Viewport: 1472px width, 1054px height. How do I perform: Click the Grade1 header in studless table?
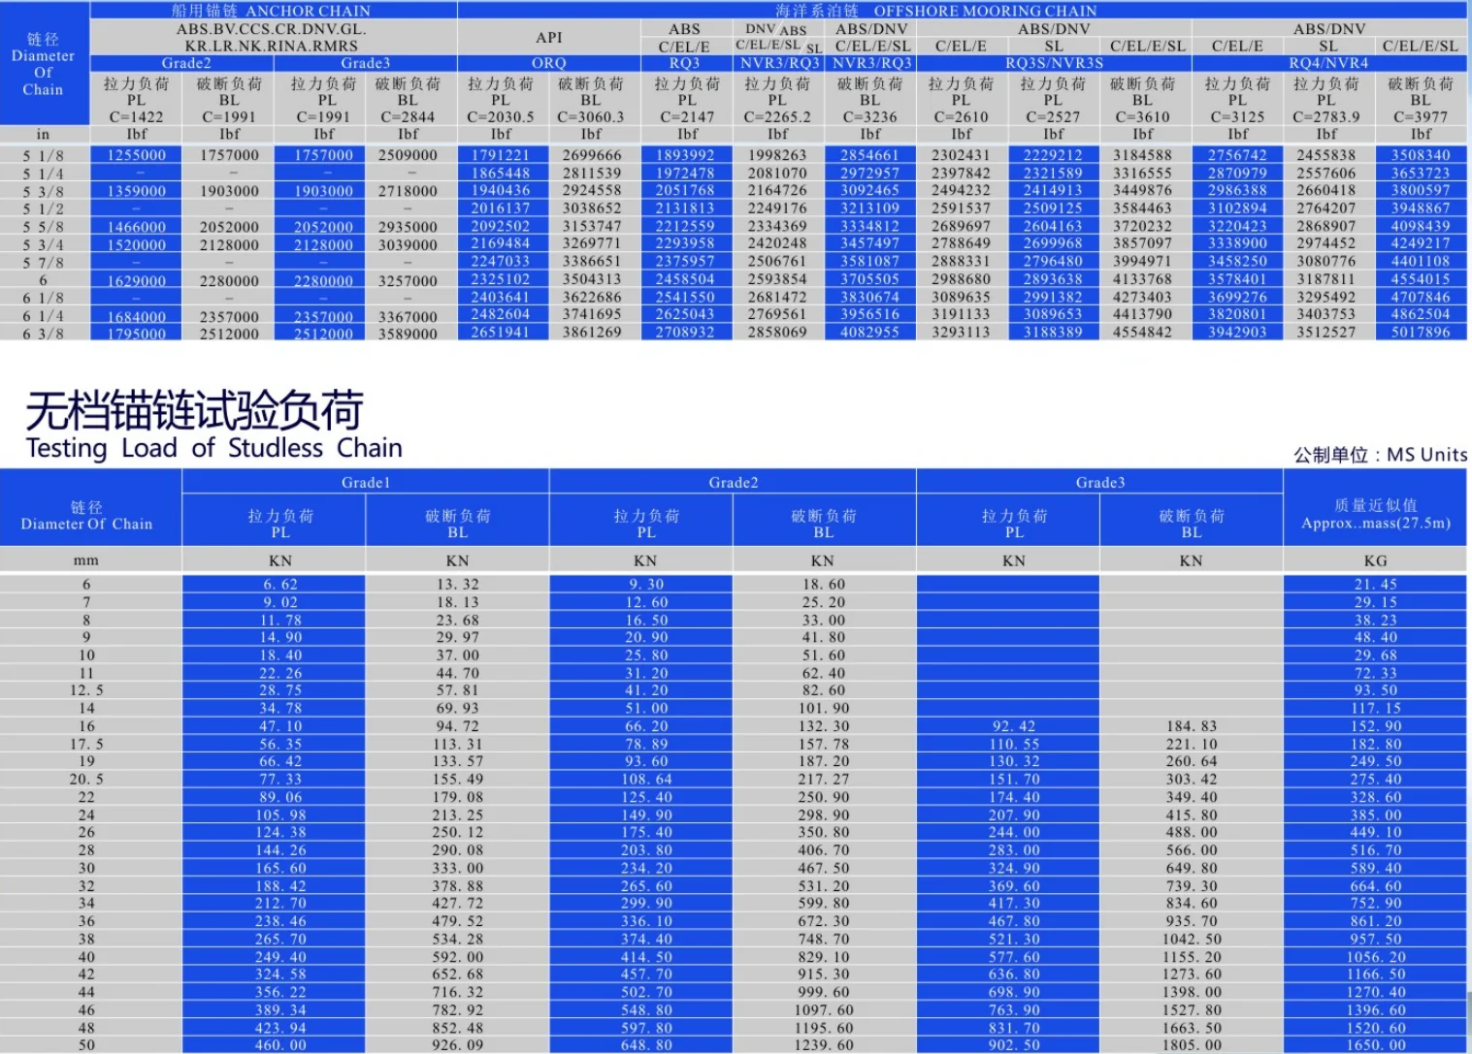click(365, 482)
